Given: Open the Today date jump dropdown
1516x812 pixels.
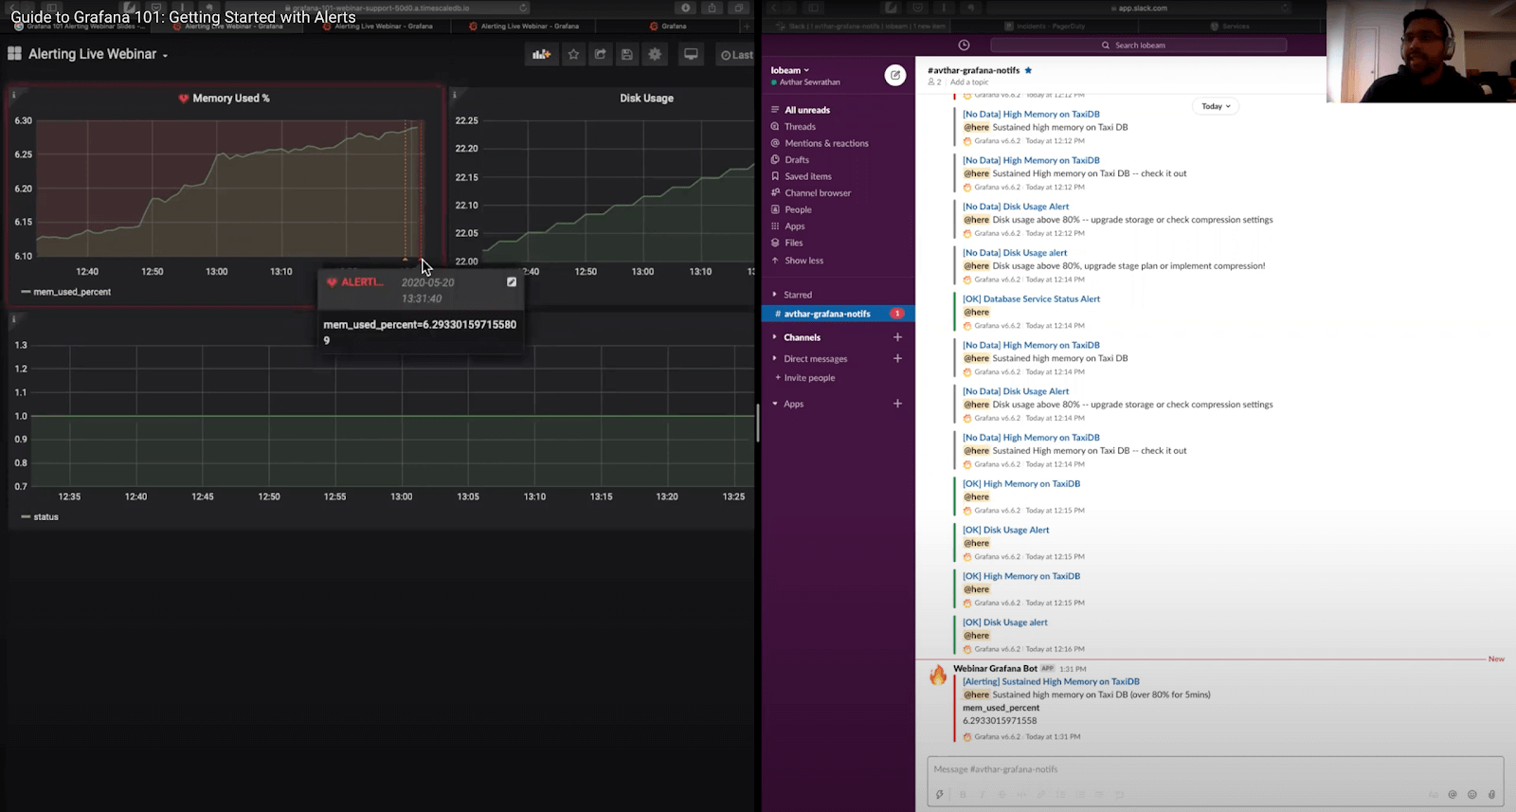Looking at the screenshot, I should (x=1216, y=106).
